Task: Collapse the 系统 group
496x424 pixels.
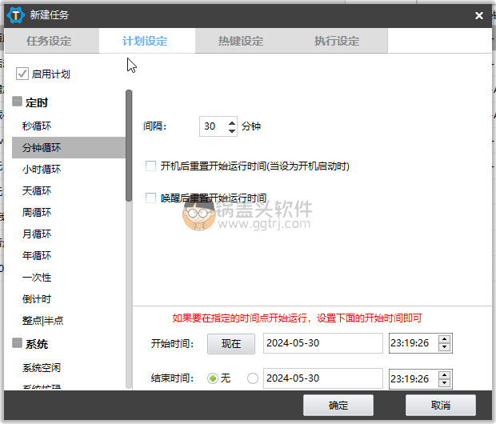Action: (17, 342)
